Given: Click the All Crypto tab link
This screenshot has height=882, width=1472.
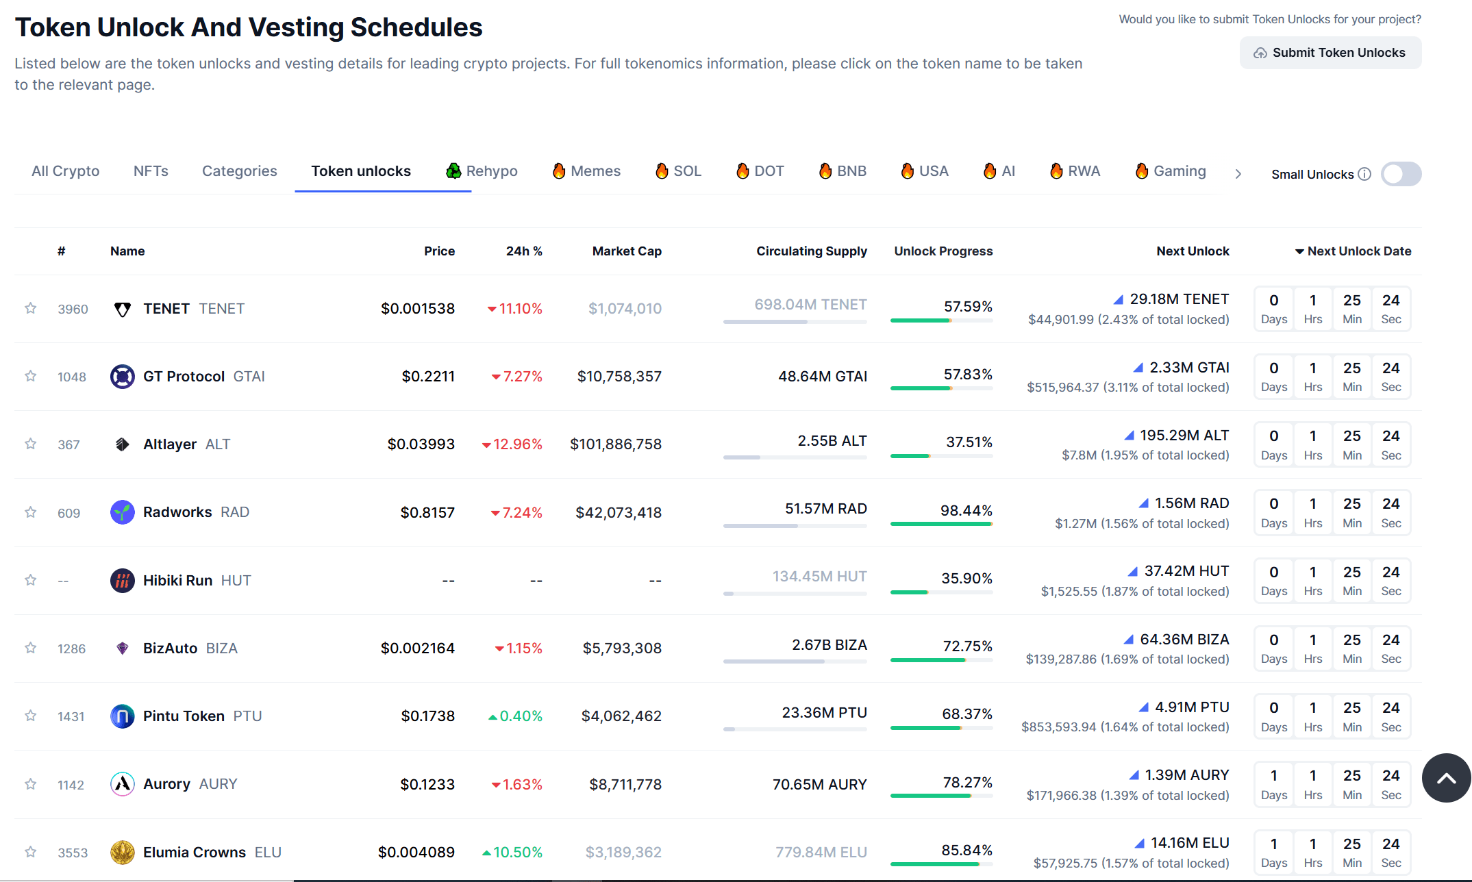Looking at the screenshot, I should [x=64, y=170].
